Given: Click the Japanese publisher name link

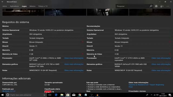Looking at the screenshot, I should click(x=9, y=91).
